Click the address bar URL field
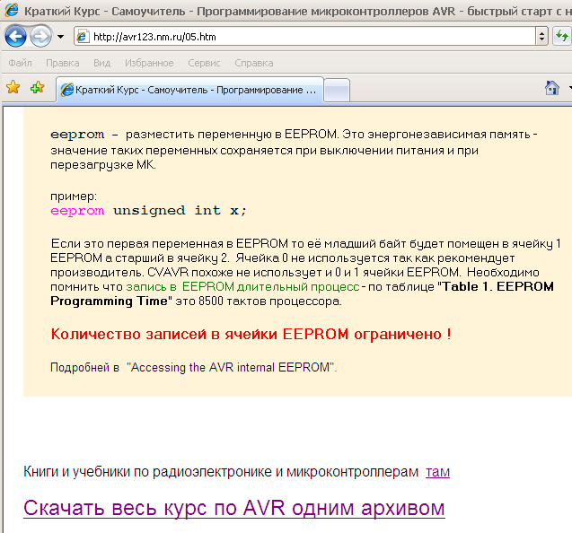Viewport: 572px width, 533px height. pyautogui.click(x=305, y=37)
